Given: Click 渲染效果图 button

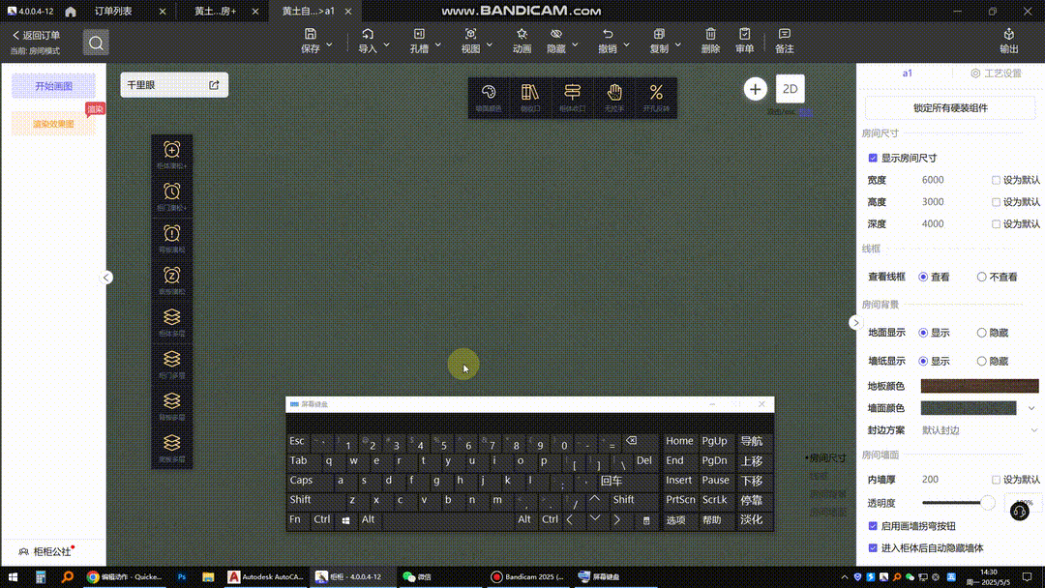Looking at the screenshot, I should tap(53, 124).
